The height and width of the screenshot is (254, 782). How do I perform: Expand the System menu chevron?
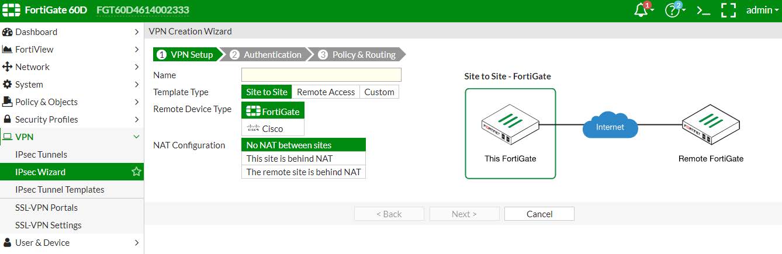137,84
